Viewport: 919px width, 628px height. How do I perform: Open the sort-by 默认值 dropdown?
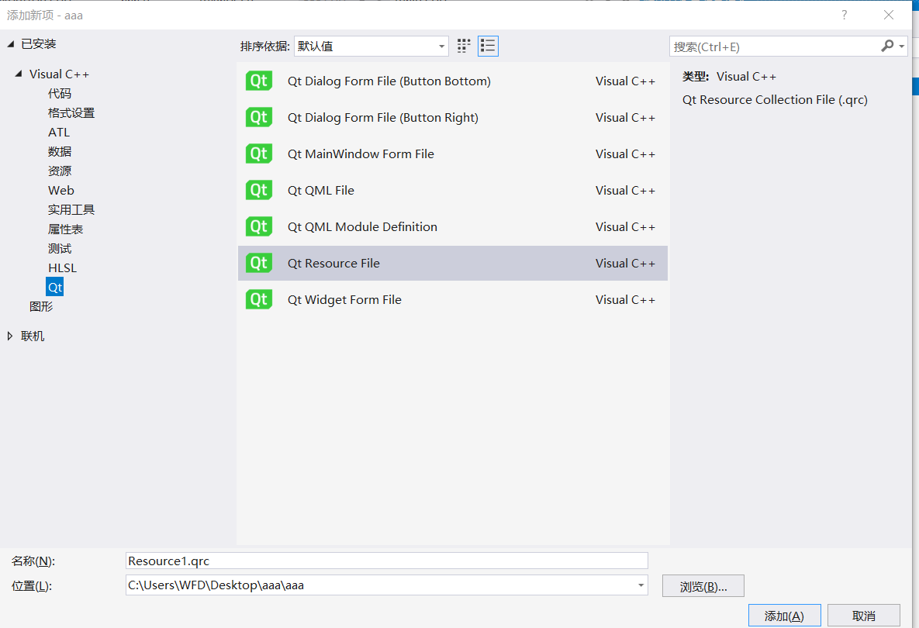coord(371,47)
